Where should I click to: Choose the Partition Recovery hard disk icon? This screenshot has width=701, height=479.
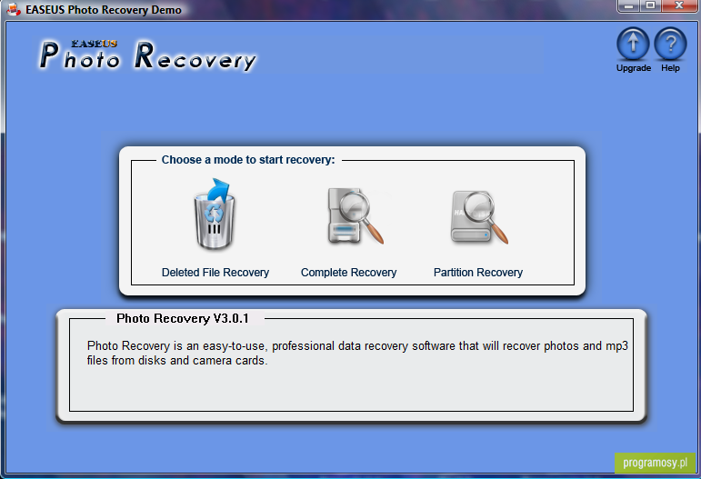point(479,217)
